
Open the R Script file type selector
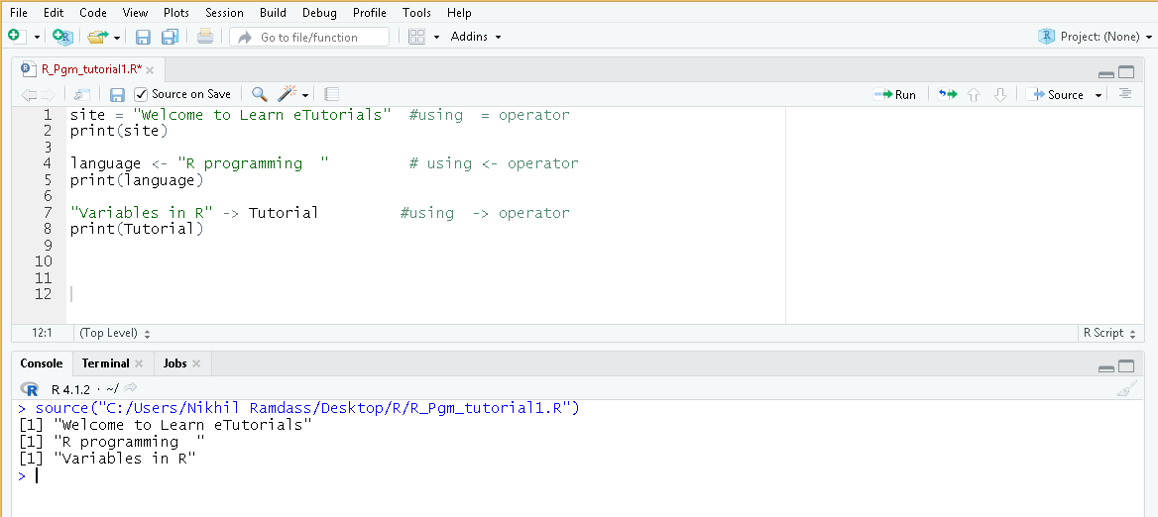[x=1108, y=333]
